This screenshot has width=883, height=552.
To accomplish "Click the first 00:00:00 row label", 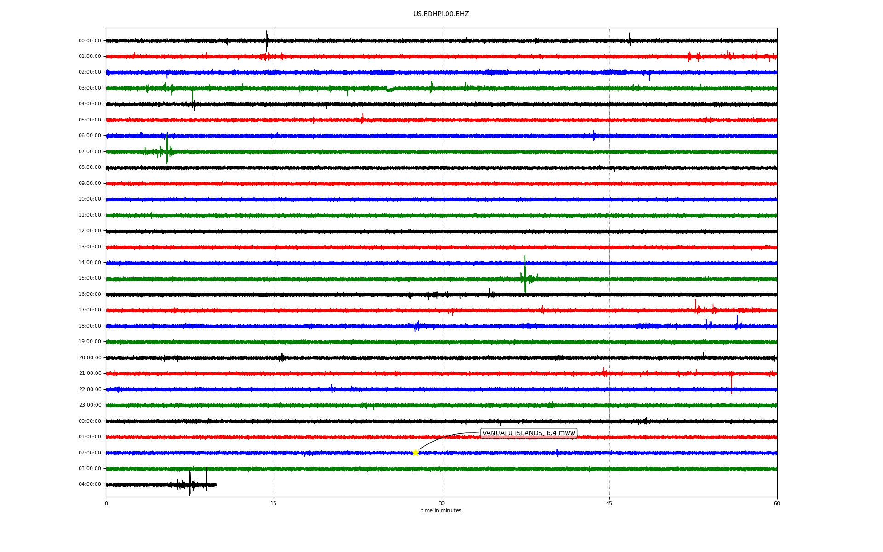I will (90, 41).
